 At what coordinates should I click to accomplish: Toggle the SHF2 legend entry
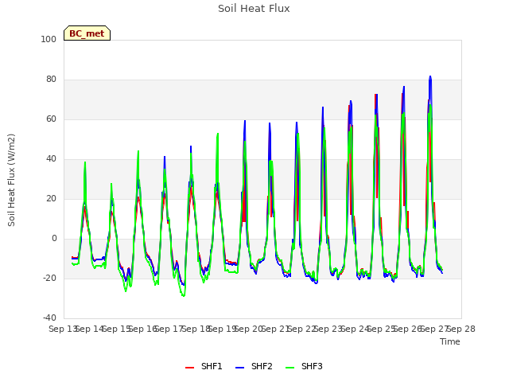point(254,366)
